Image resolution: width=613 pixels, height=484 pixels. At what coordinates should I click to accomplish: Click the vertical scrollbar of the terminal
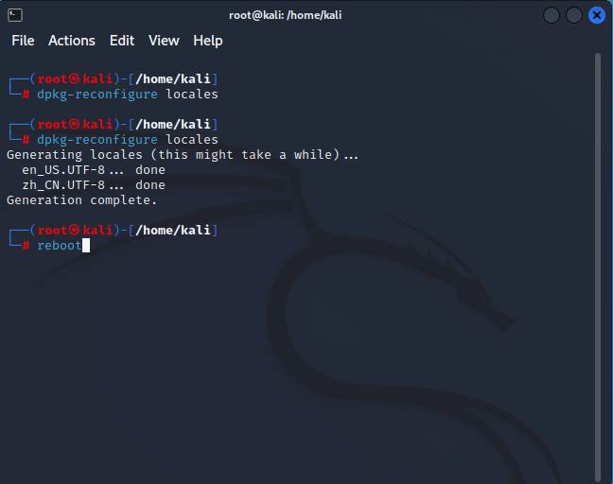pos(597,268)
